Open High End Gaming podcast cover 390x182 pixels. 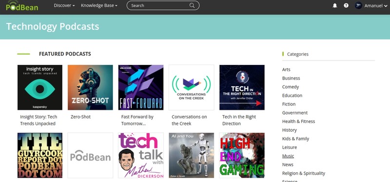[x=242, y=155]
